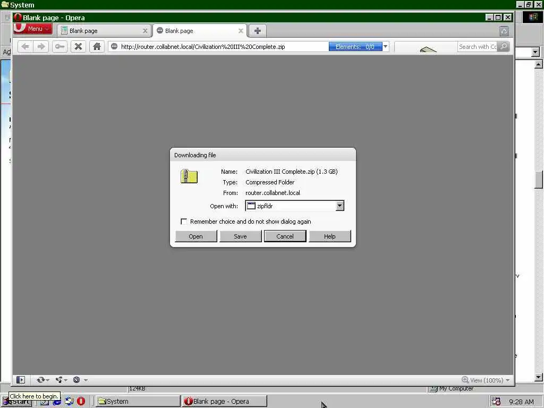Click the Wand password key icon
This screenshot has height=408, width=544.
point(59,47)
